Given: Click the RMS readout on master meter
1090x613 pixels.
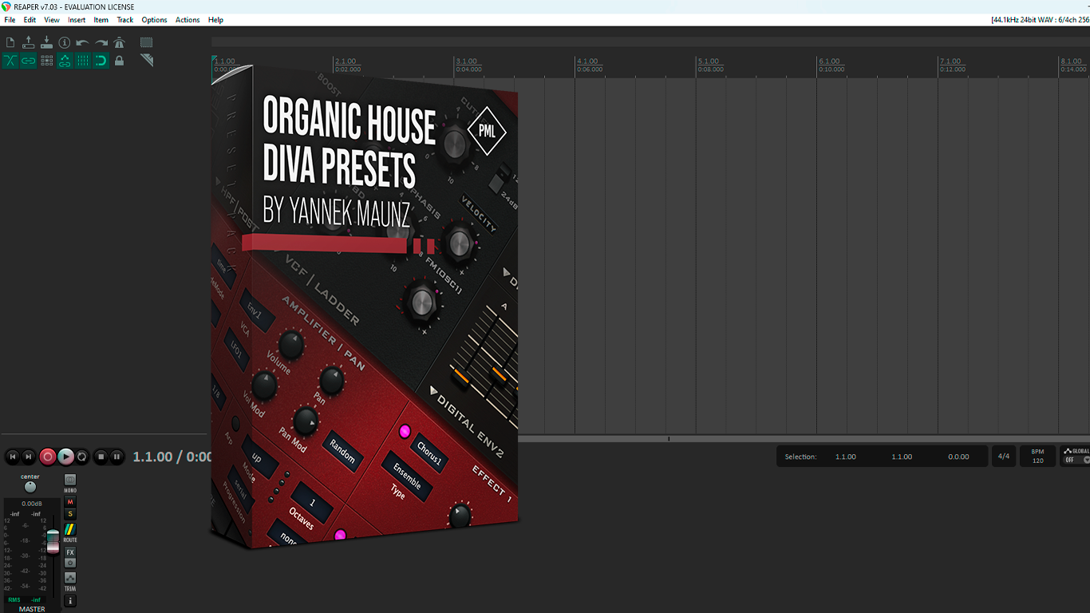Looking at the screenshot, I should pos(24,599).
